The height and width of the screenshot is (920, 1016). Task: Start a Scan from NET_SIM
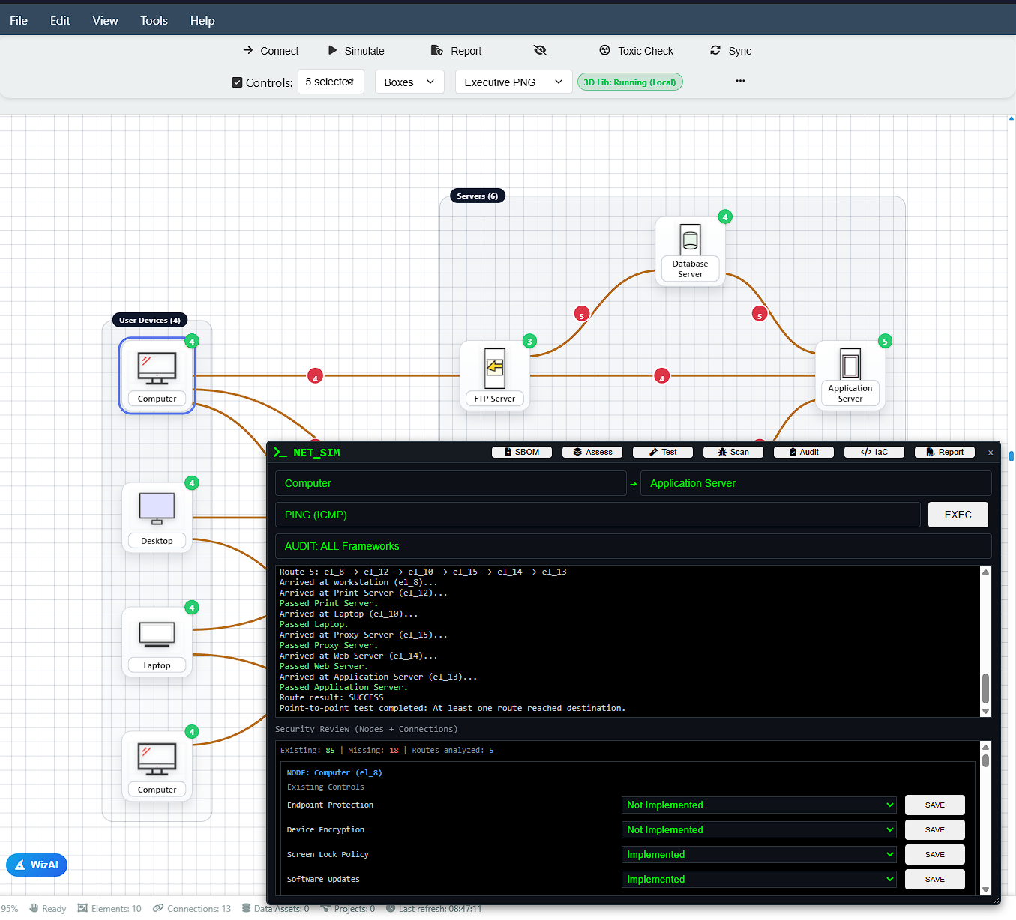[733, 452]
